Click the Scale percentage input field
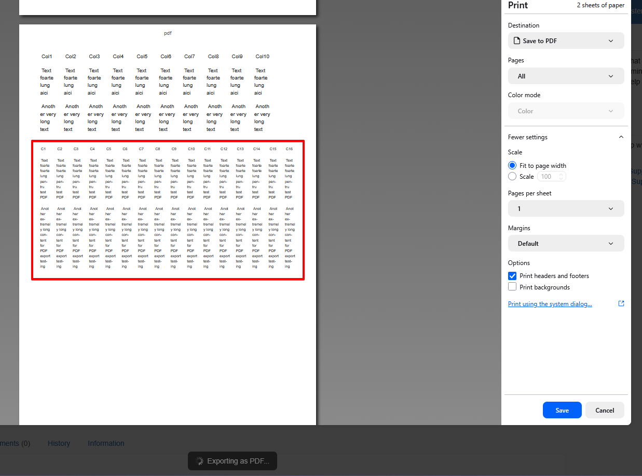This screenshot has width=642, height=476. point(548,177)
